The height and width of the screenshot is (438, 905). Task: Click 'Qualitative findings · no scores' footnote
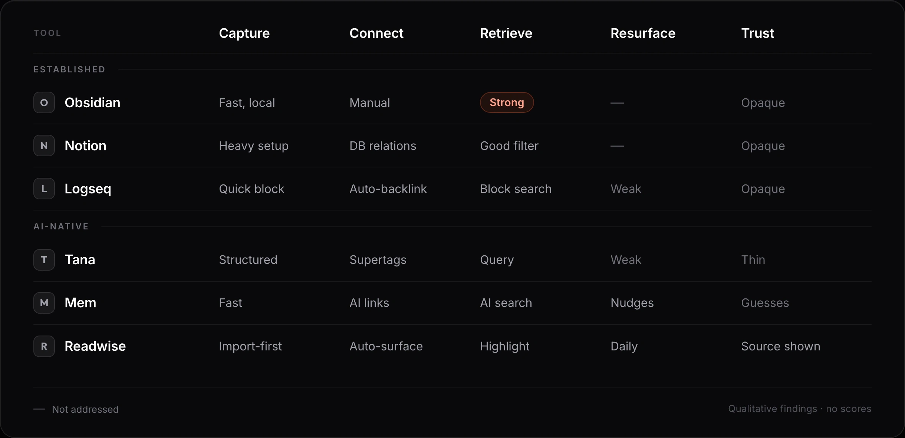click(x=800, y=409)
